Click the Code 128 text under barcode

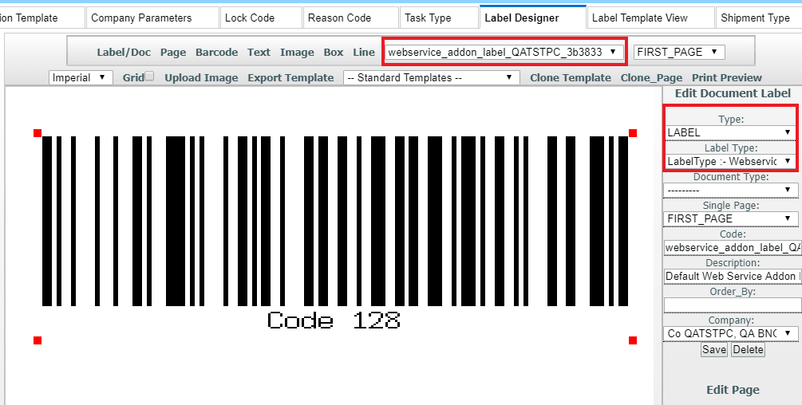click(334, 320)
